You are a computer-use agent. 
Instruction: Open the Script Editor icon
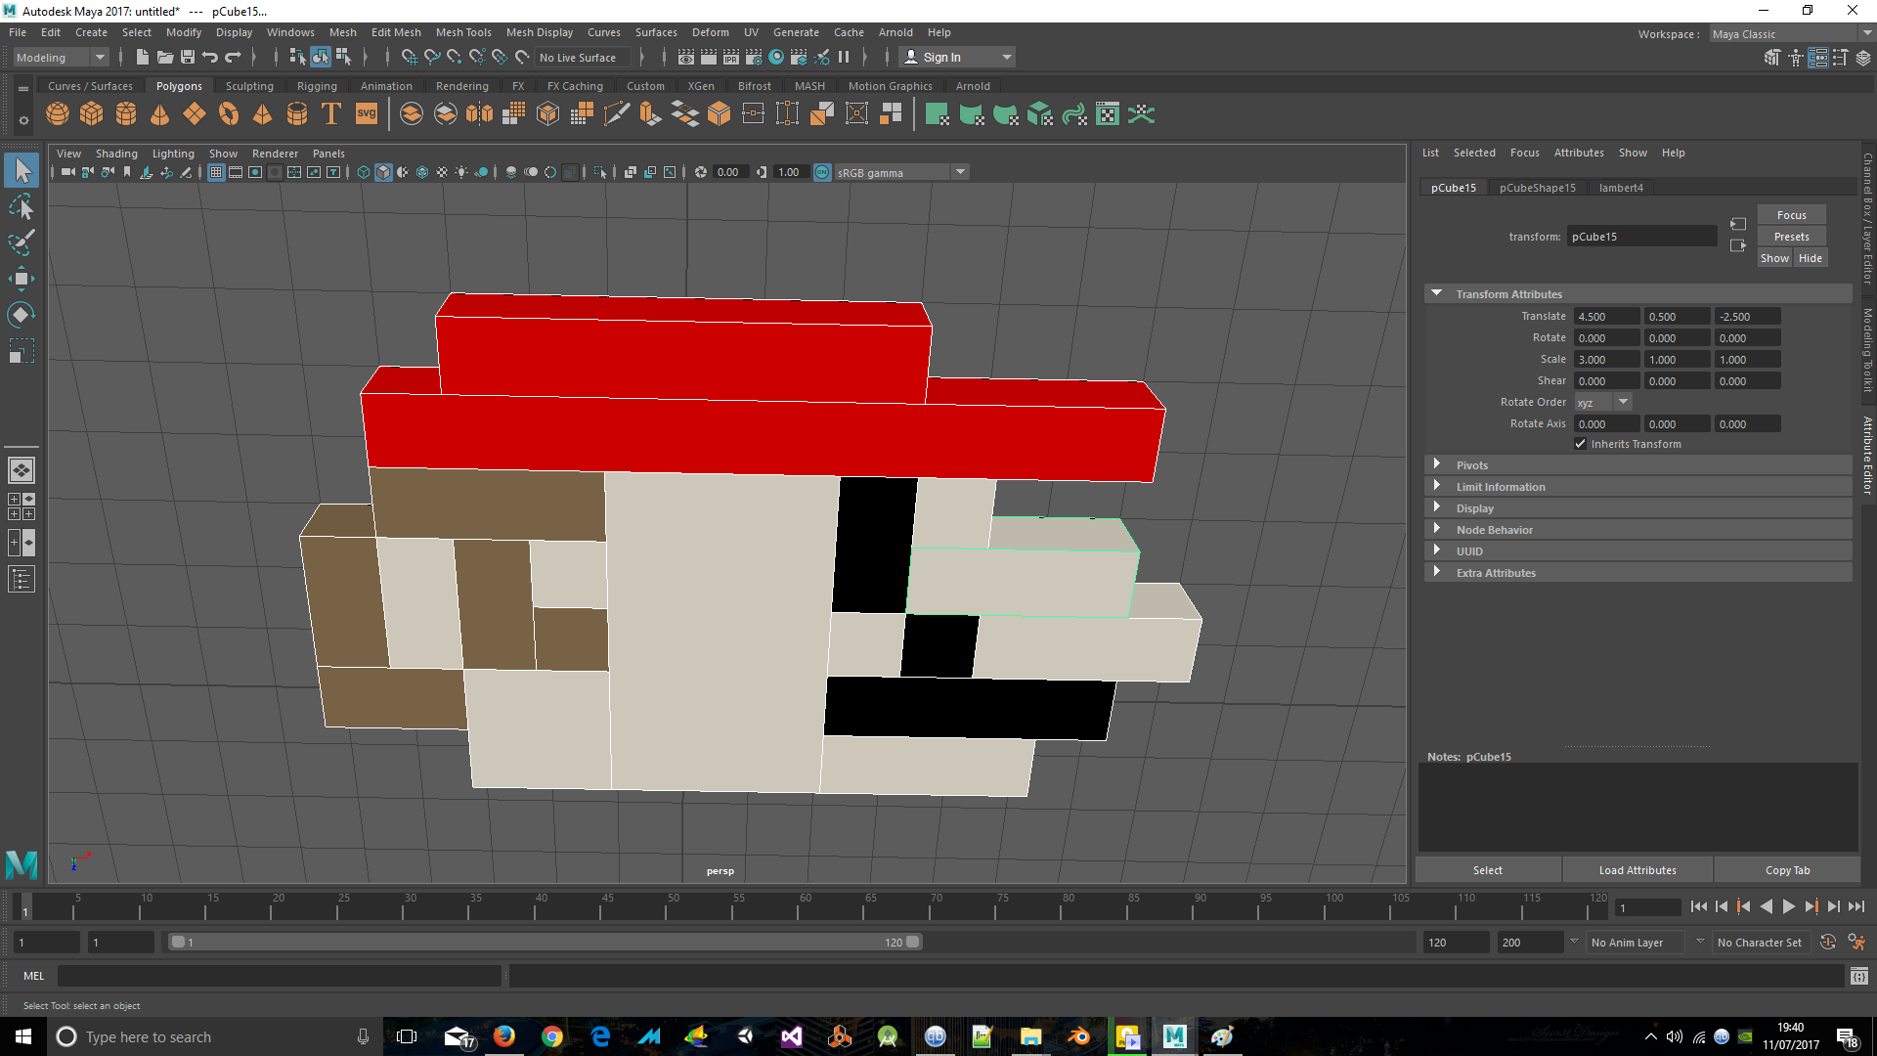pyautogui.click(x=1858, y=976)
